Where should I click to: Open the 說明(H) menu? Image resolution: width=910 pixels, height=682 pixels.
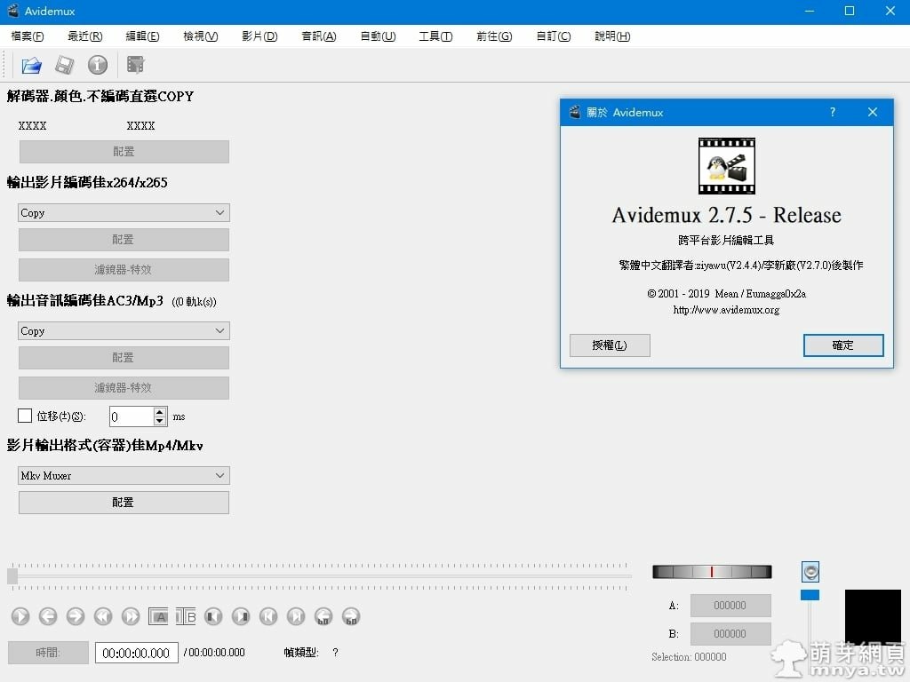click(x=612, y=36)
